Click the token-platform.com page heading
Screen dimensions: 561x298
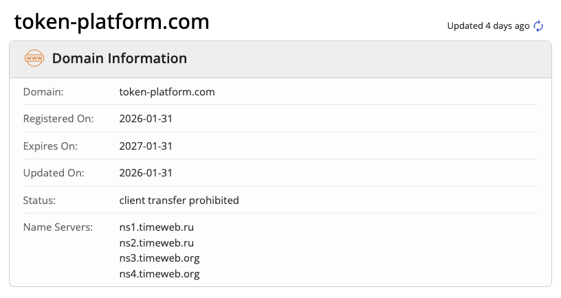[x=112, y=22]
